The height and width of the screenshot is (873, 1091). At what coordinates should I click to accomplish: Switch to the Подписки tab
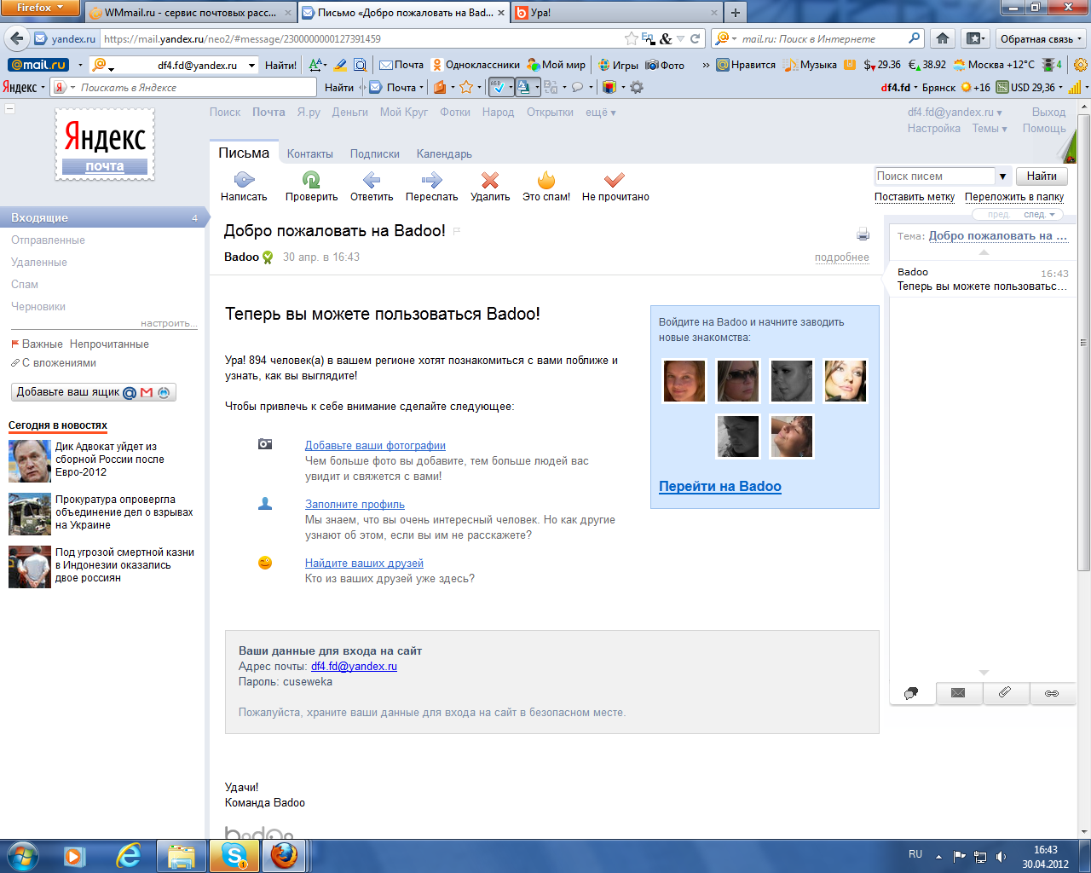[x=375, y=153]
